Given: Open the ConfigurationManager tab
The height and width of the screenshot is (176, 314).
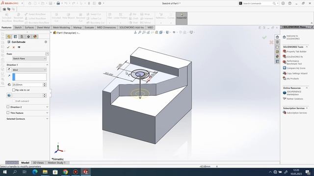Looking at the screenshot, I should pyautogui.click(x=22, y=37).
